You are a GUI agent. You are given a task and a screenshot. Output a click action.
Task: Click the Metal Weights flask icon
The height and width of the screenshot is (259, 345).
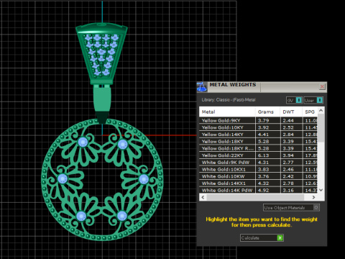202,87
